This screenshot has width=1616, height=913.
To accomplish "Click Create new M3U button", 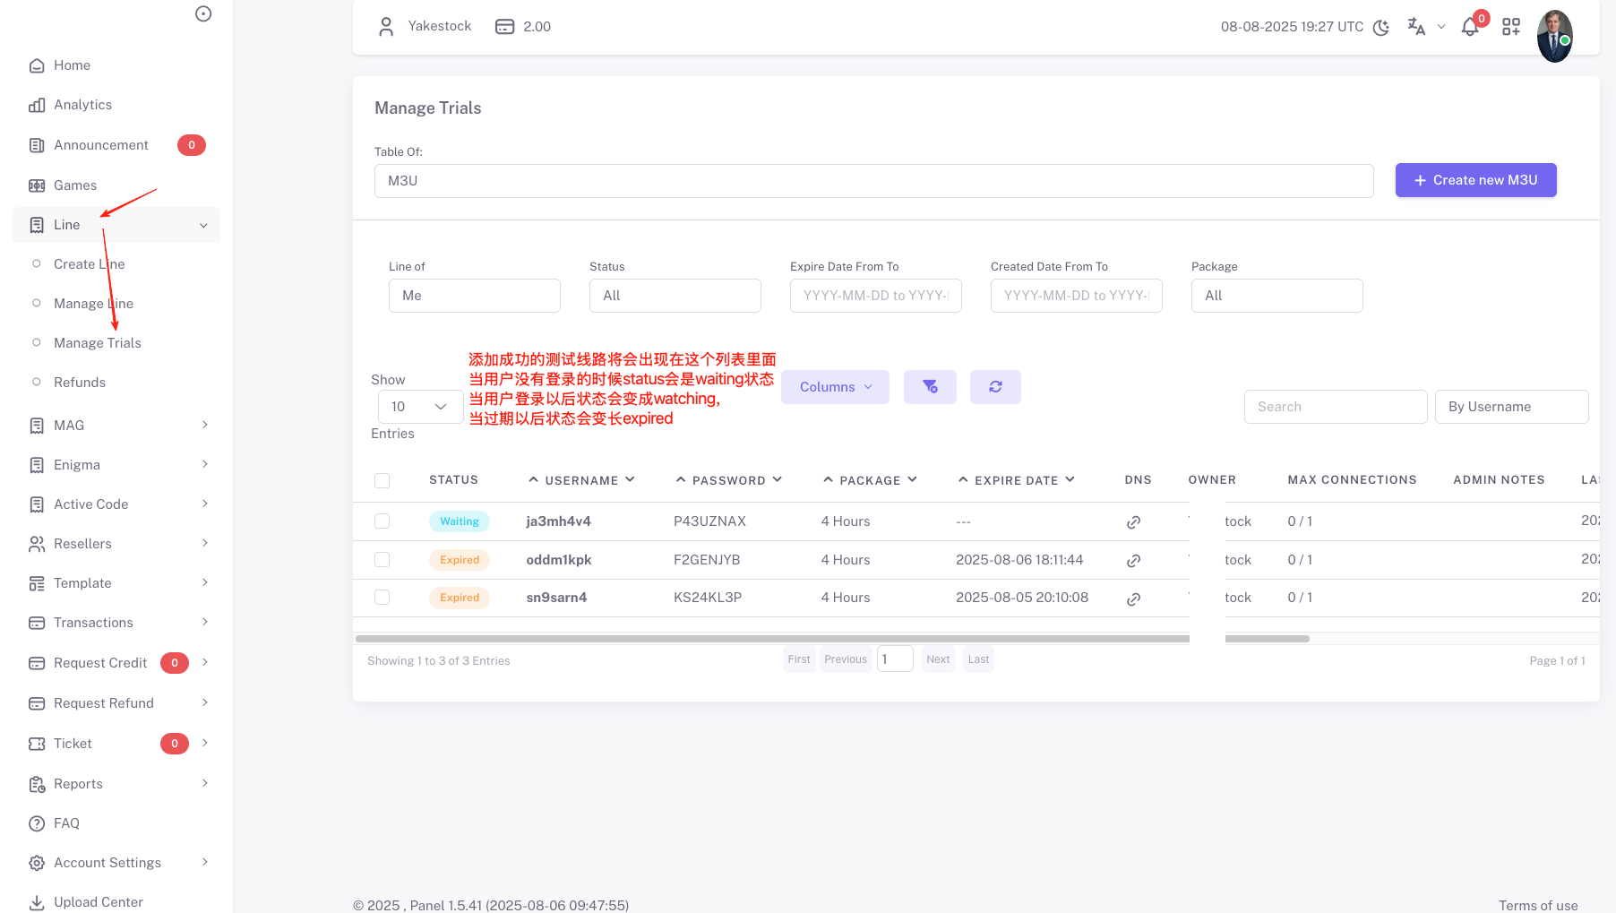I will pyautogui.click(x=1475, y=180).
